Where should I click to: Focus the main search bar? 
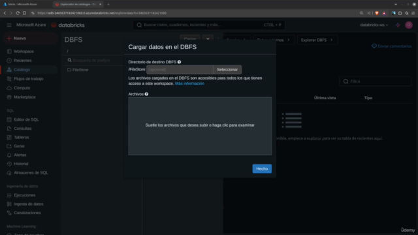(209, 25)
